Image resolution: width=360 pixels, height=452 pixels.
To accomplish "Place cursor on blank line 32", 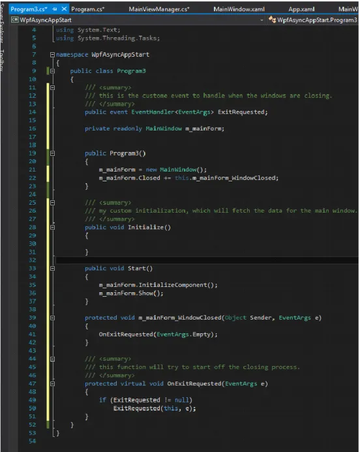I will 207,260.
